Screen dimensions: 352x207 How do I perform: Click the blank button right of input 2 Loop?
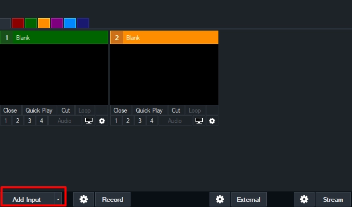click(x=212, y=111)
